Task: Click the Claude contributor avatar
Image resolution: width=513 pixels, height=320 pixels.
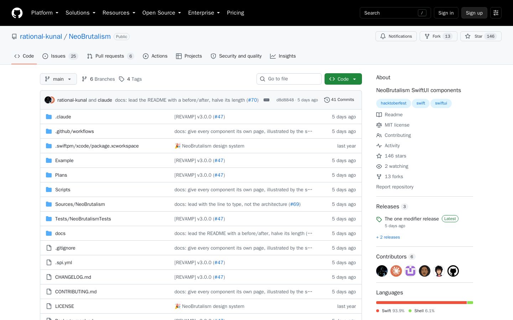Action: pos(396,271)
